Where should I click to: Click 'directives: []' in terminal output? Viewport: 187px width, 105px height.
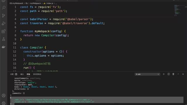coord(22,89)
